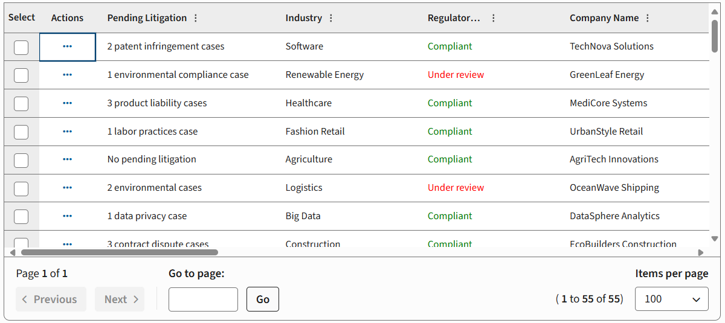
Task: Open actions menu for DataSphere Analytics row
Action: [x=67, y=216]
